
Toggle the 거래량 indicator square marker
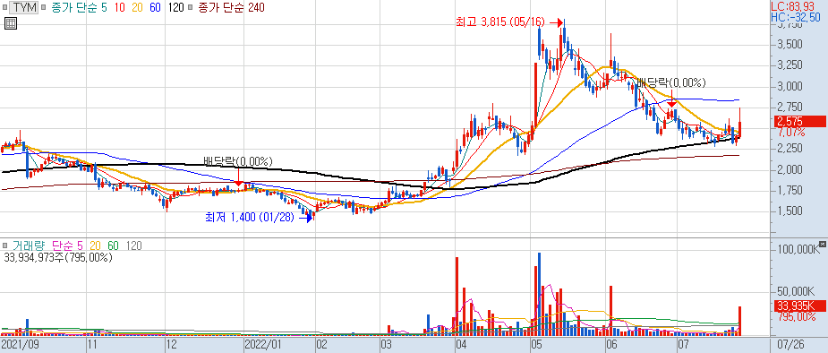tap(4, 245)
